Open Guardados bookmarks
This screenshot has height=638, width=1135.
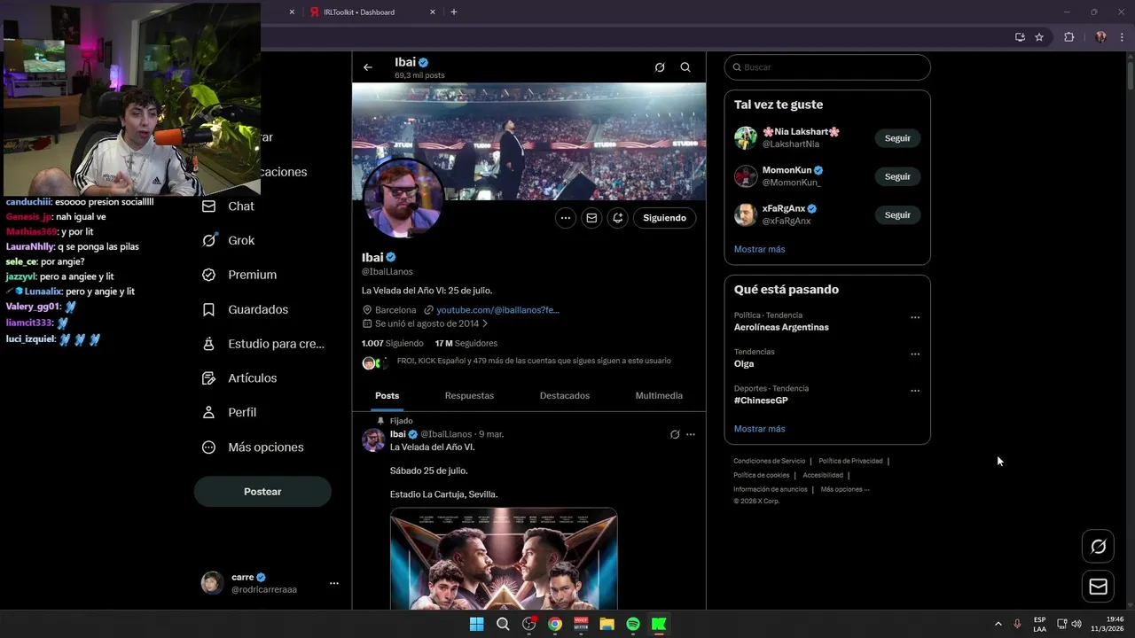pyautogui.click(x=245, y=309)
